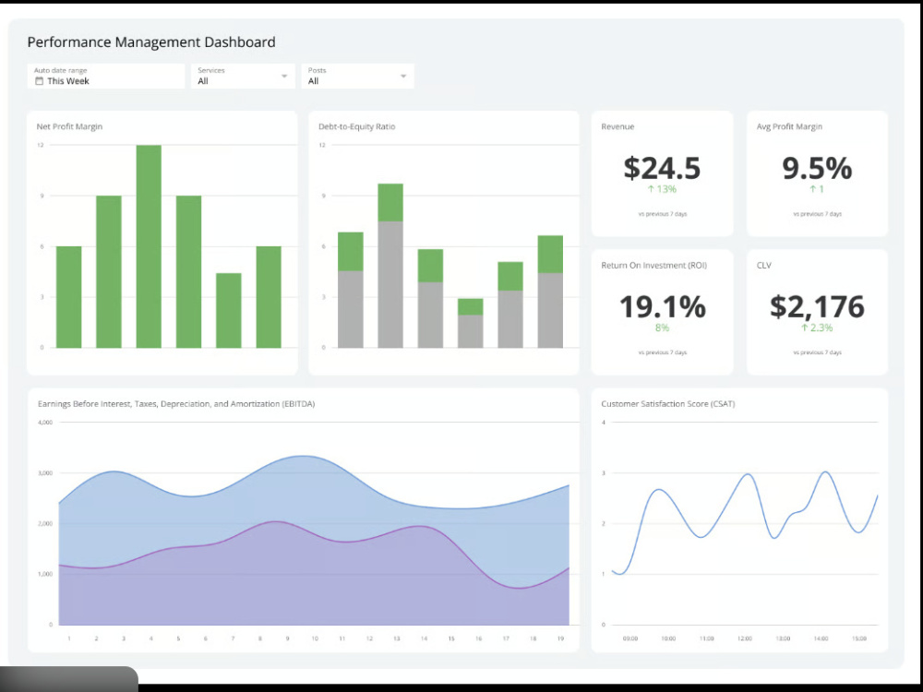The width and height of the screenshot is (923, 692).
Task: Click the 10:00 label on CSAT axis
Action: pyautogui.click(x=668, y=638)
